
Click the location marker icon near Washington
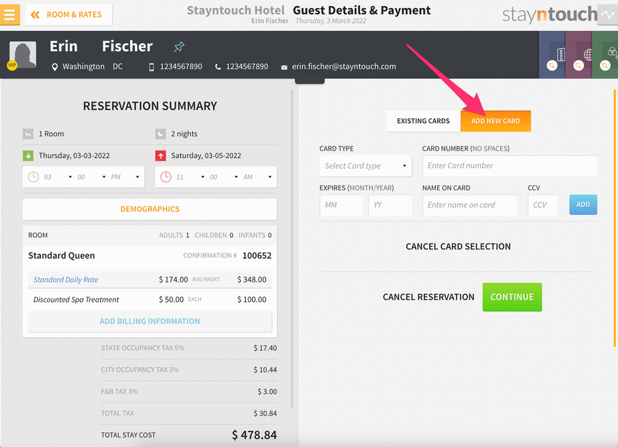click(54, 67)
